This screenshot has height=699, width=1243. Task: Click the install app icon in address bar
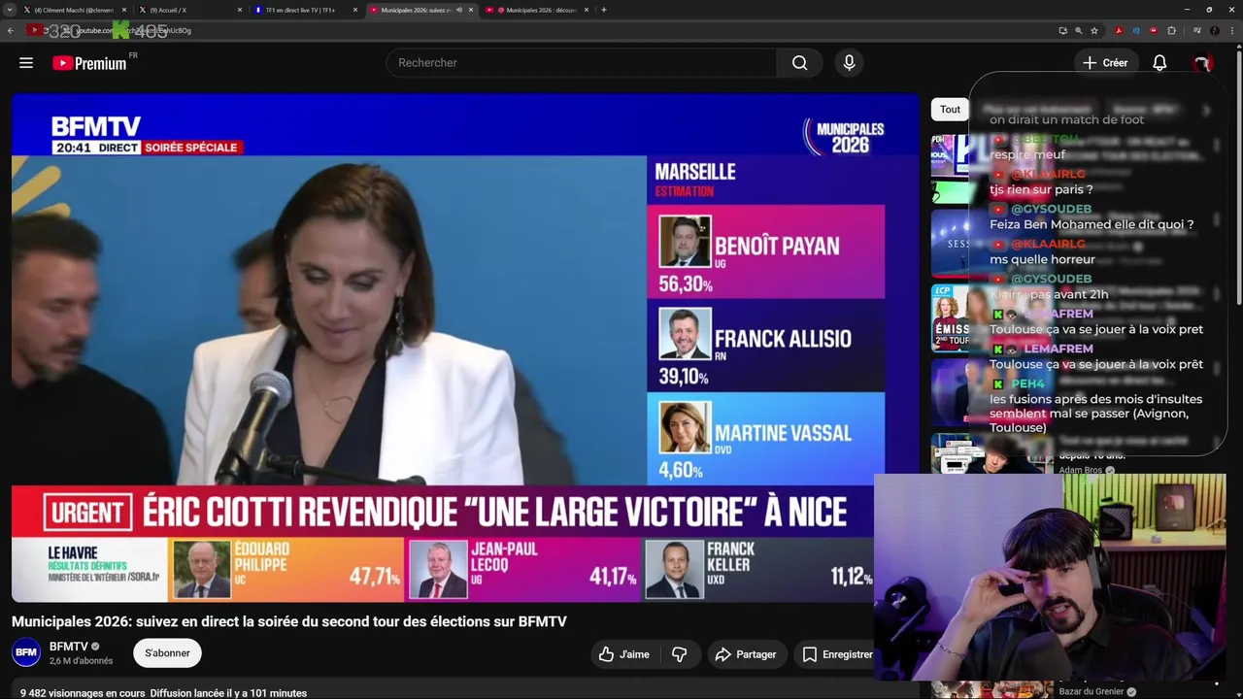click(1062, 30)
